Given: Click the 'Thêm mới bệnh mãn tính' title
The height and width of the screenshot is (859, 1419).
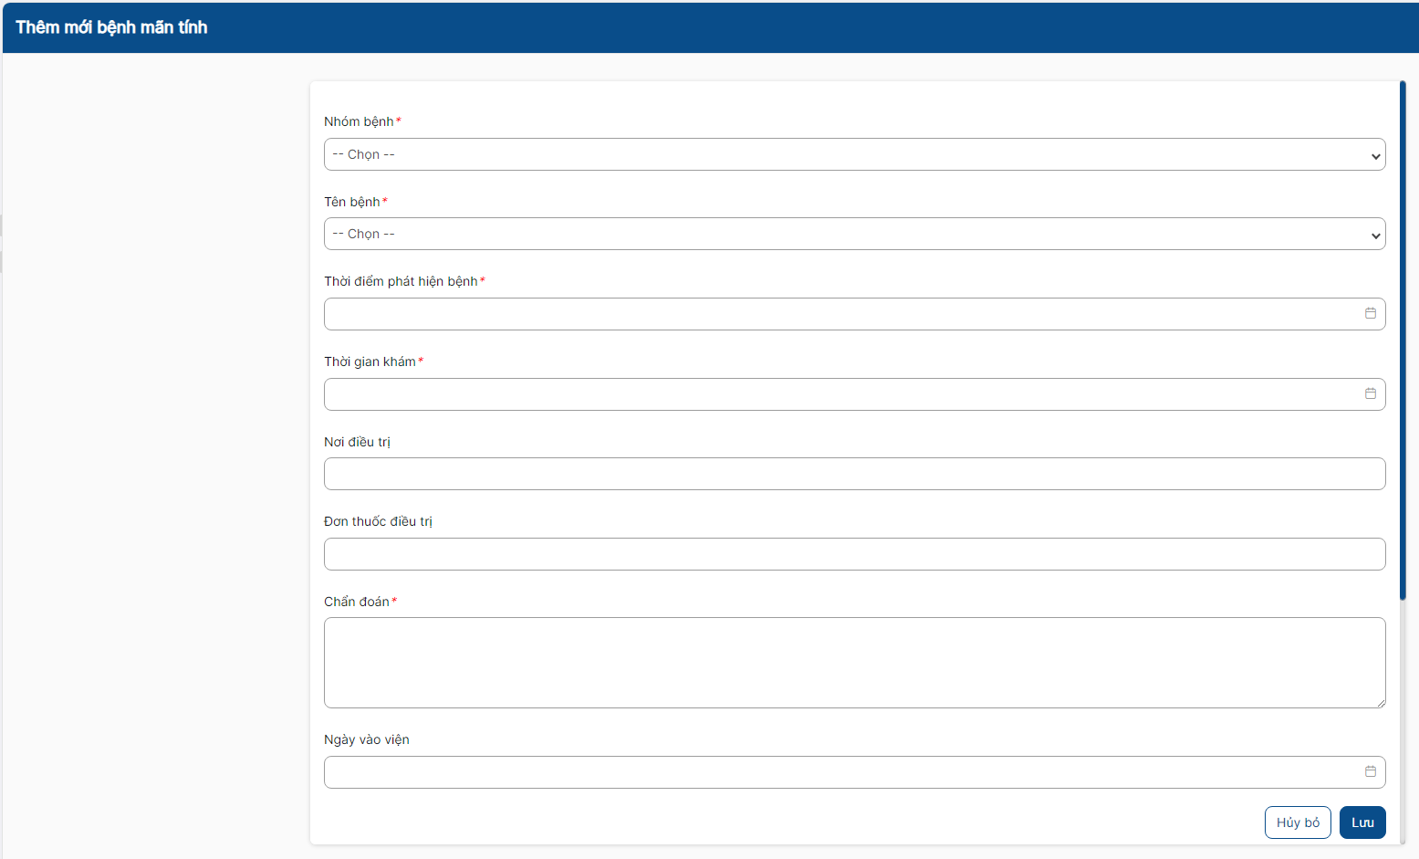Looking at the screenshot, I should 111,27.
